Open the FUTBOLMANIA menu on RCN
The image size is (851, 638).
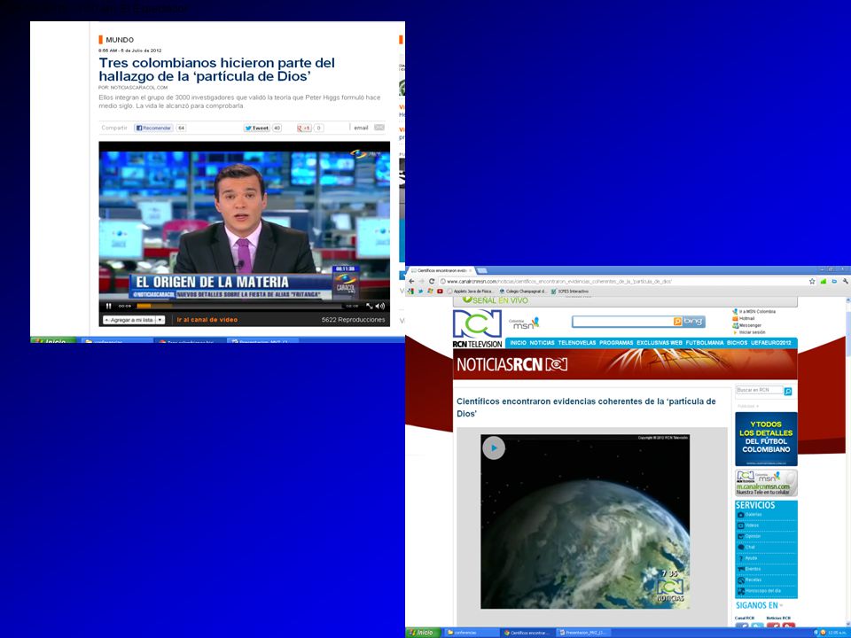point(705,343)
